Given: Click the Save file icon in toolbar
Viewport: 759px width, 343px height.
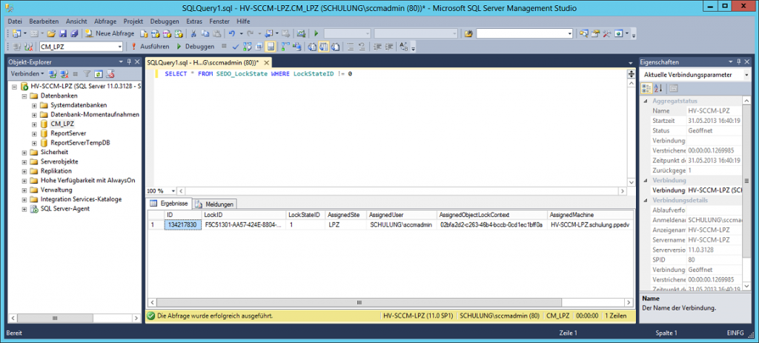Looking at the screenshot, I should pyautogui.click(x=62, y=33).
